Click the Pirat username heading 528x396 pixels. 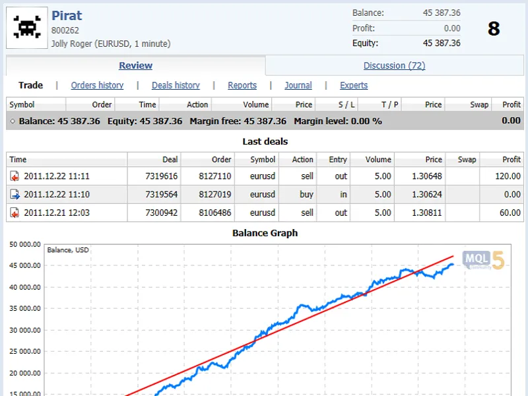point(67,15)
